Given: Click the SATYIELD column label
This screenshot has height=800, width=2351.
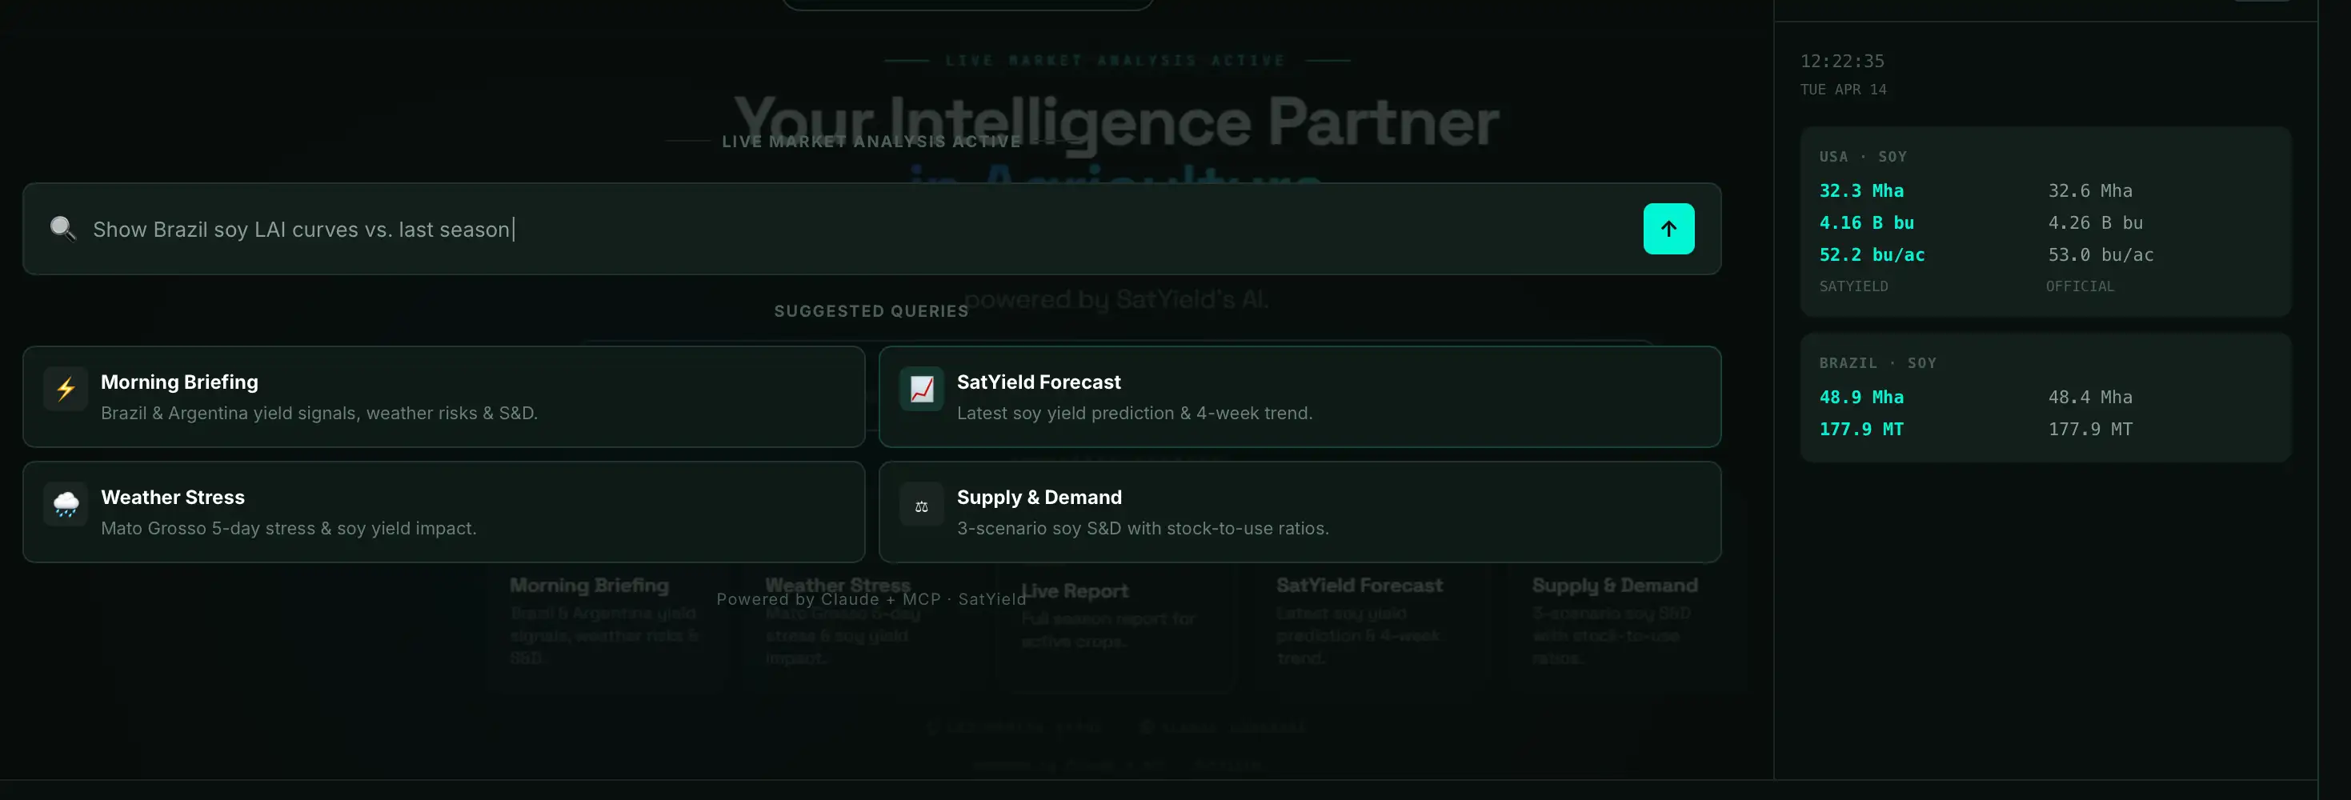Looking at the screenshot, I should [x=1853, y=286].
